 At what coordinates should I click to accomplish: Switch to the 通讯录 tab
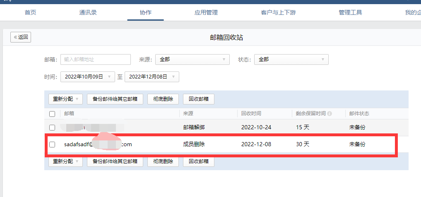point(88,12)
